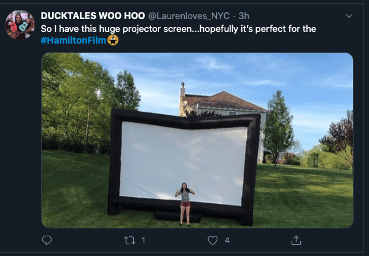Open the share tweet upload icon
The width and height of the screenshot is (369, 256).
pyautogui.click(x=296, y=240)
